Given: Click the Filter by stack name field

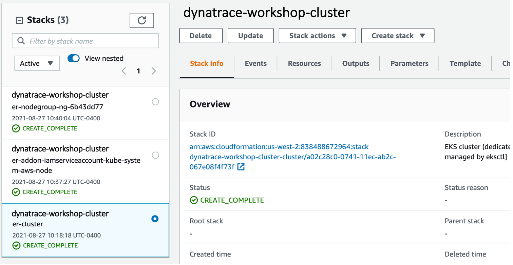Looking at the screenshot, I should click(85, 41).
